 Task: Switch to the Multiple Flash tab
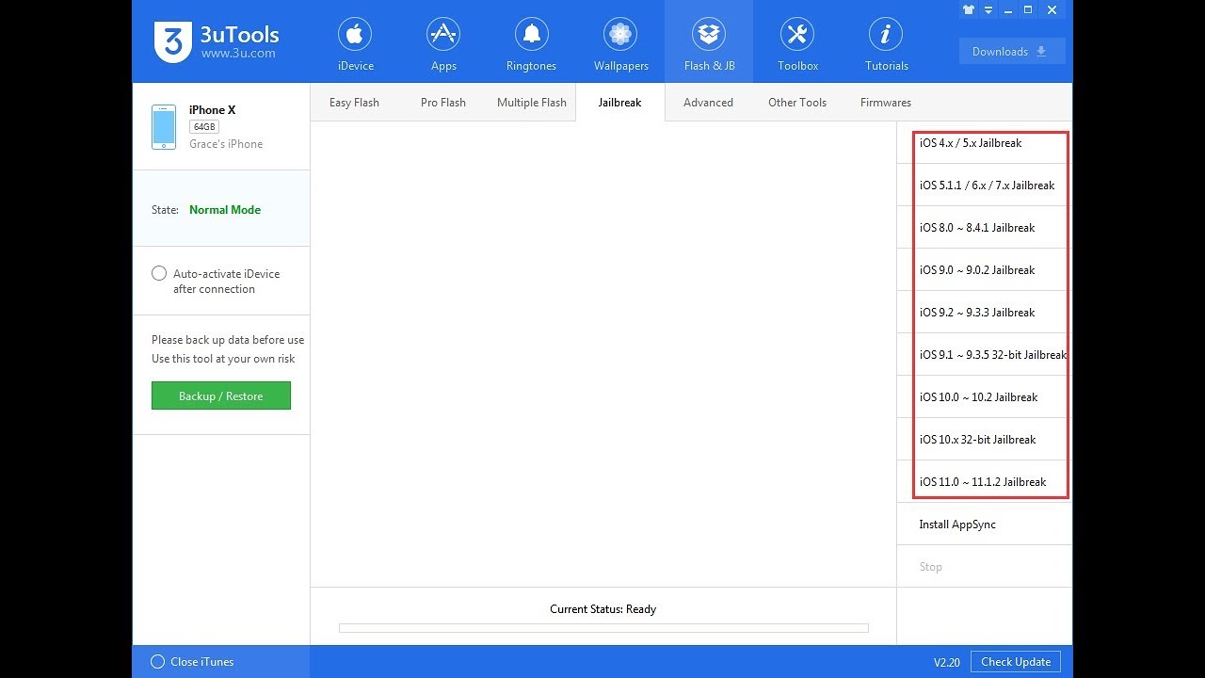tap(532, 103)
